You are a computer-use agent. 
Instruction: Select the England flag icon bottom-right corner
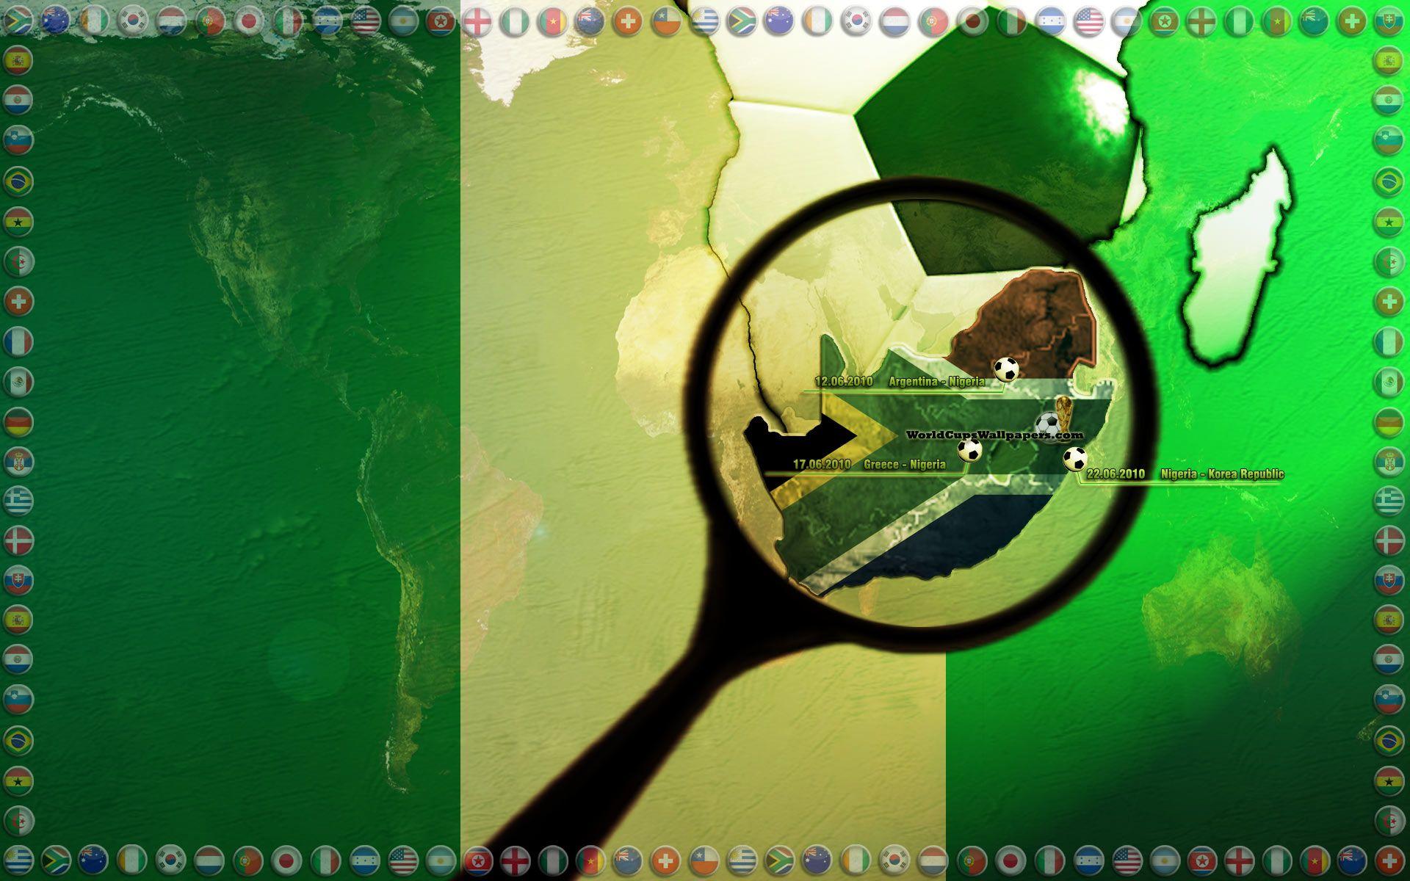[1238, 860]
